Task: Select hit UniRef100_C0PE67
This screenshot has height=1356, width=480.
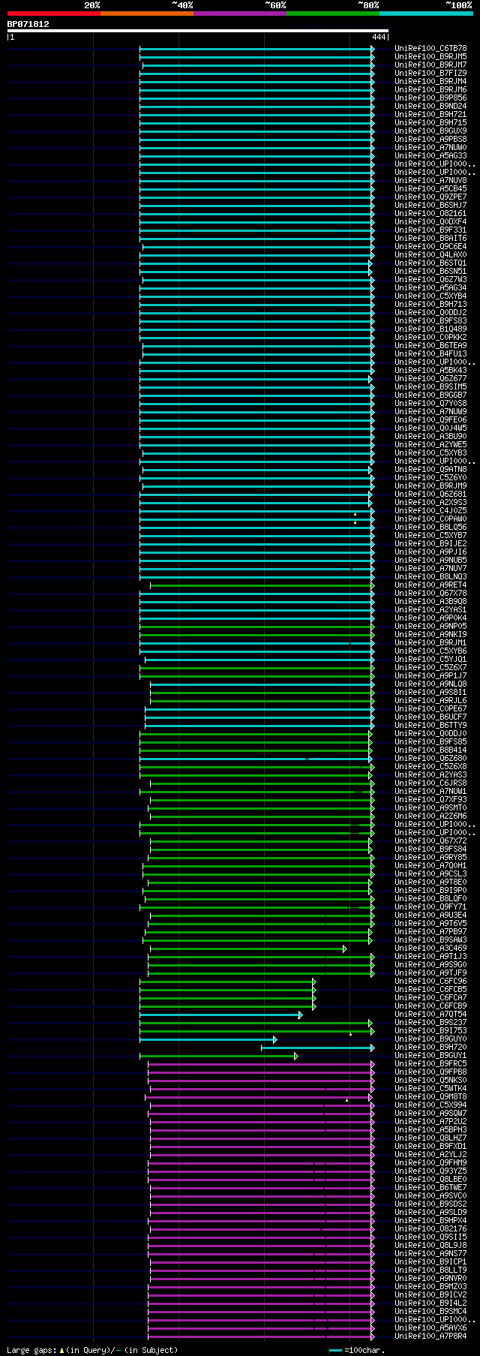Action: coord(430,709)
